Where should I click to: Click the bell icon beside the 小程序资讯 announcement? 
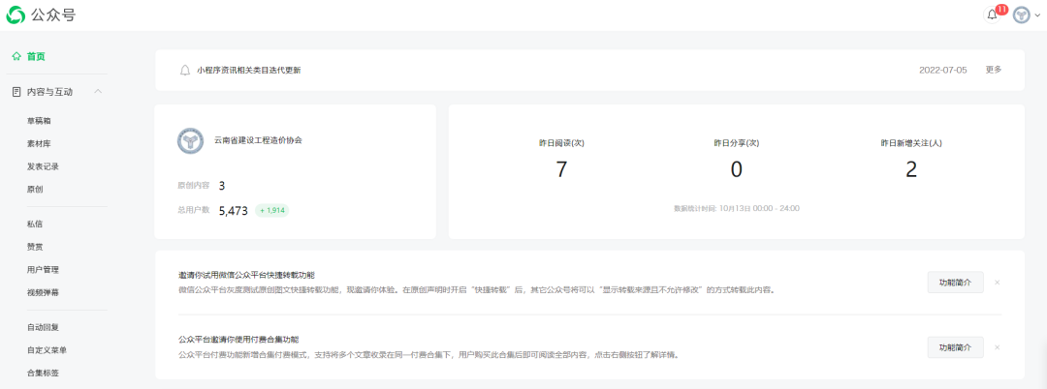click(185, 70)
